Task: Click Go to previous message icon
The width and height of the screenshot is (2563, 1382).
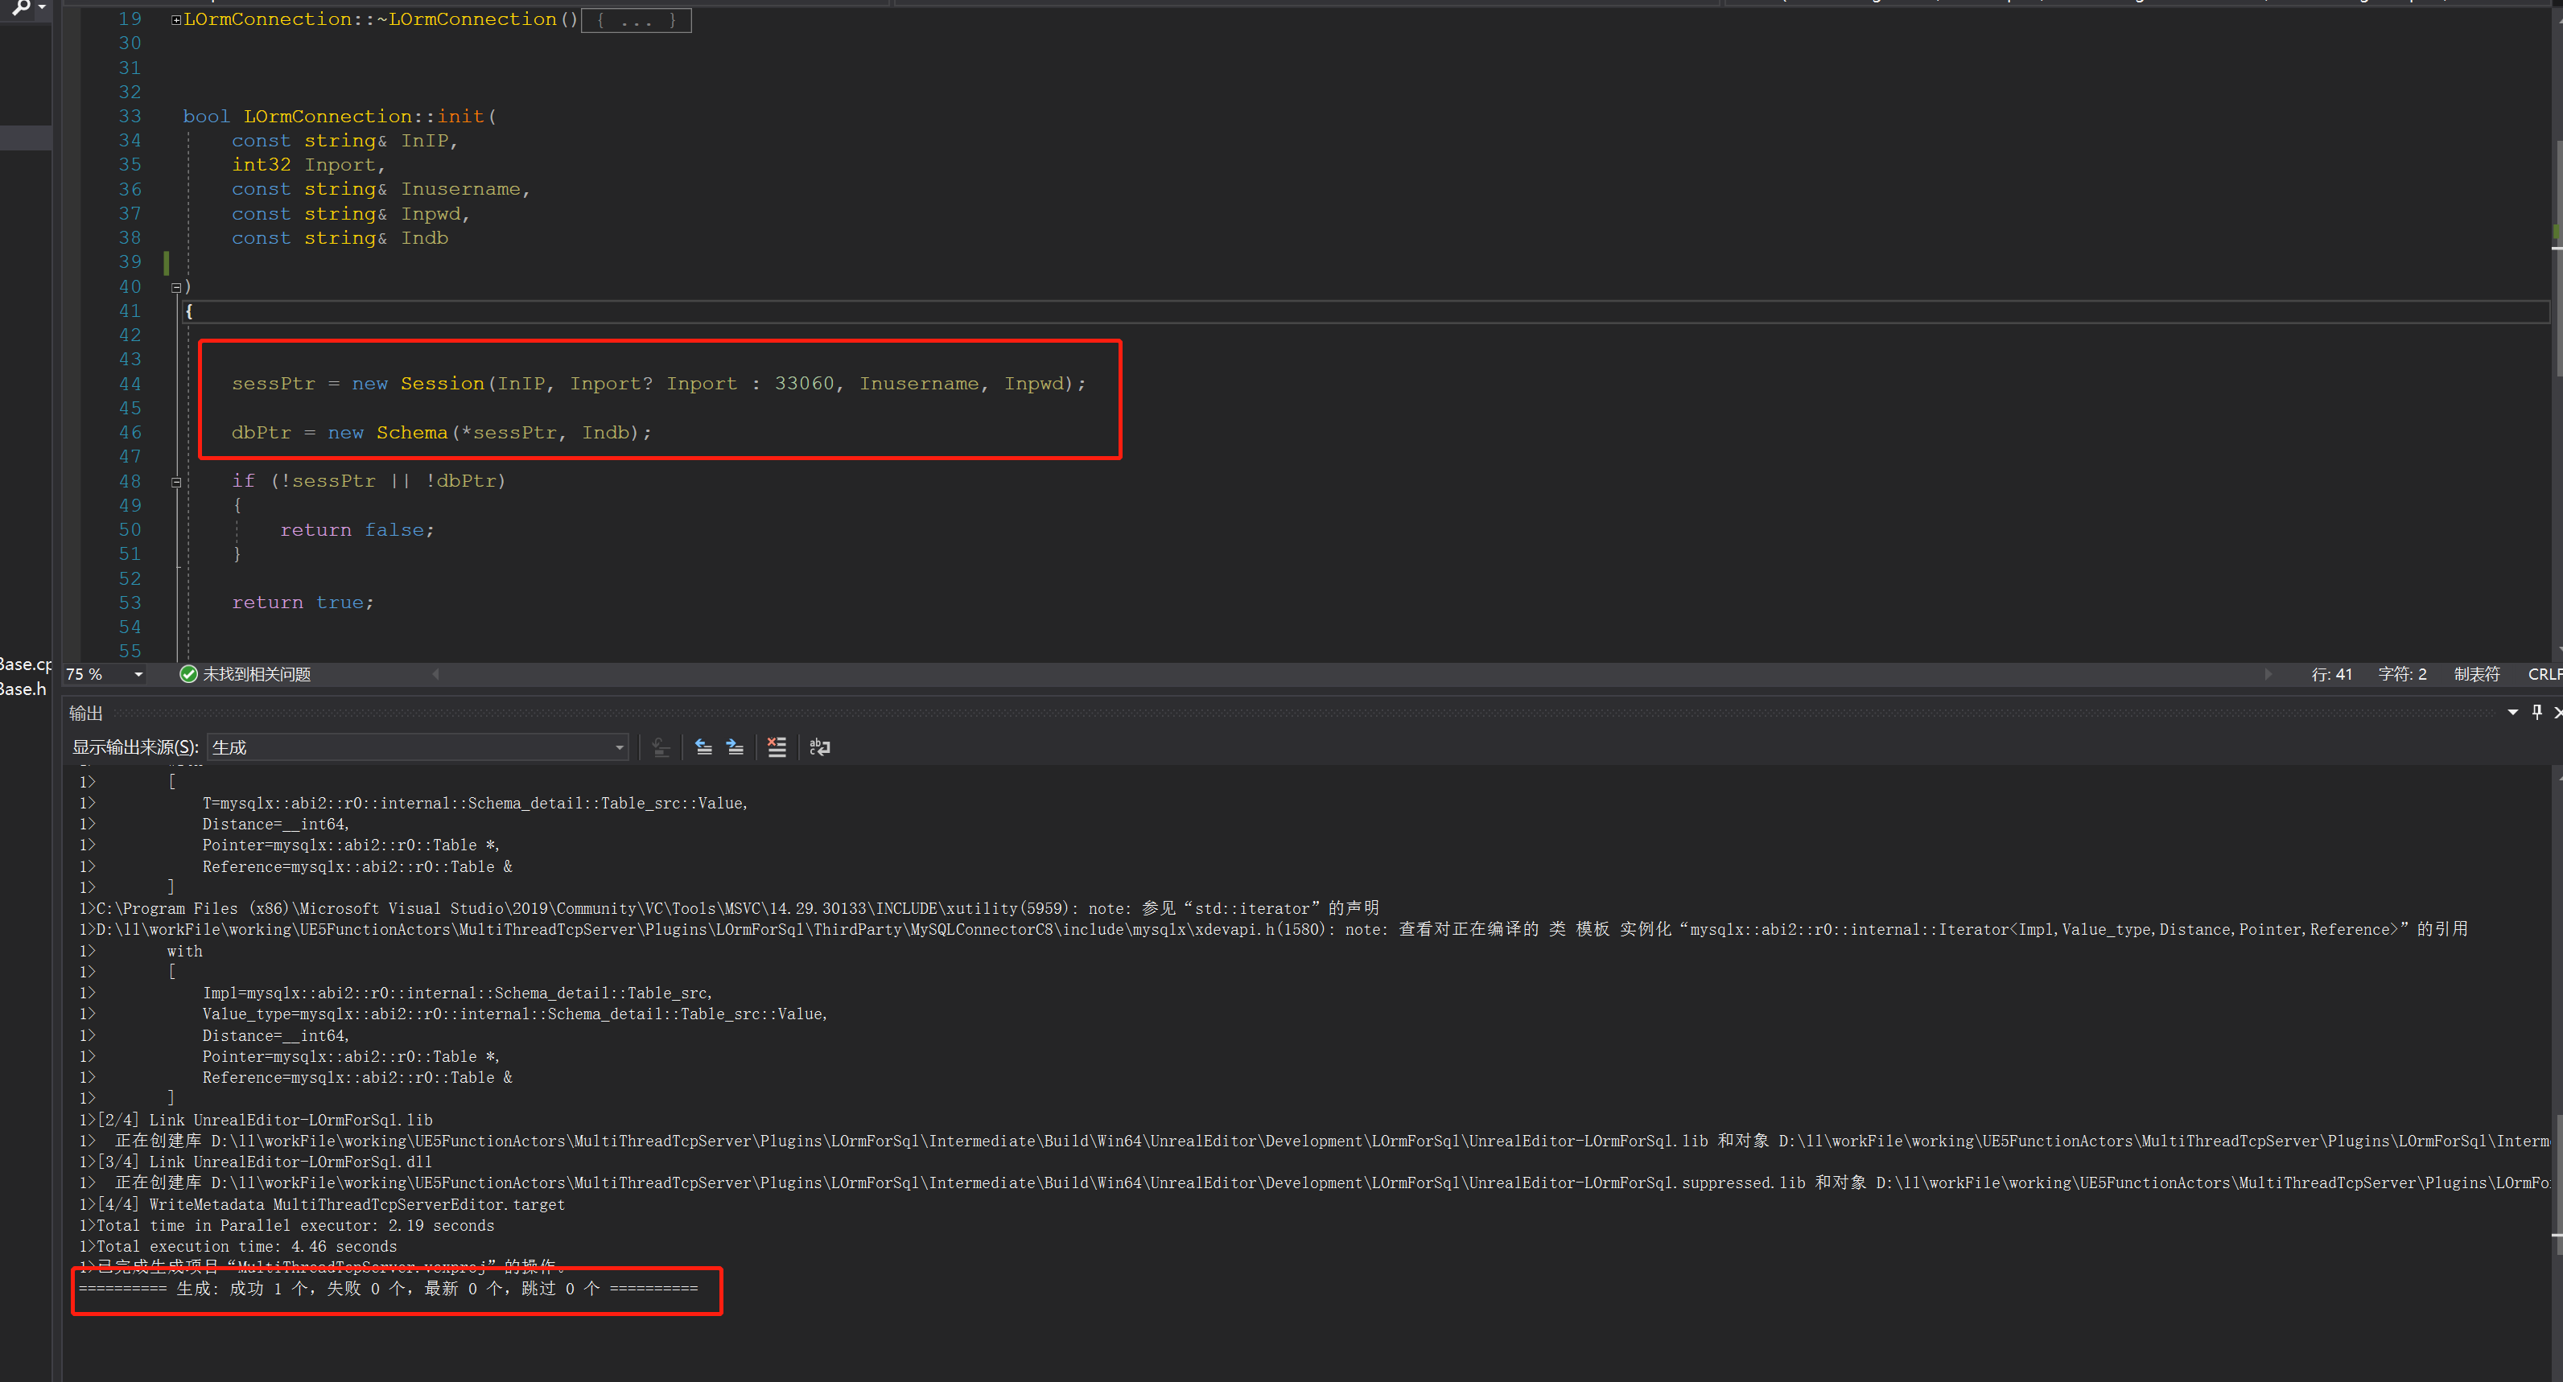Action: (x=703, y=747)
